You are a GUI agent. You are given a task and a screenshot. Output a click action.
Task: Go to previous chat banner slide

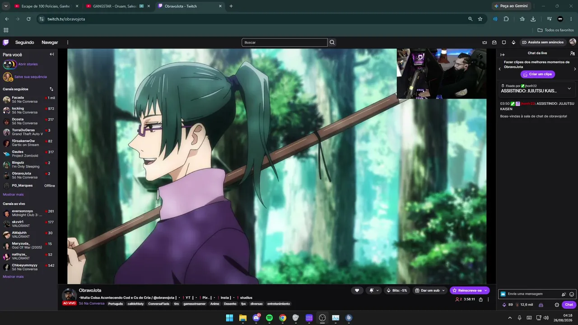[x=499, y=69]
